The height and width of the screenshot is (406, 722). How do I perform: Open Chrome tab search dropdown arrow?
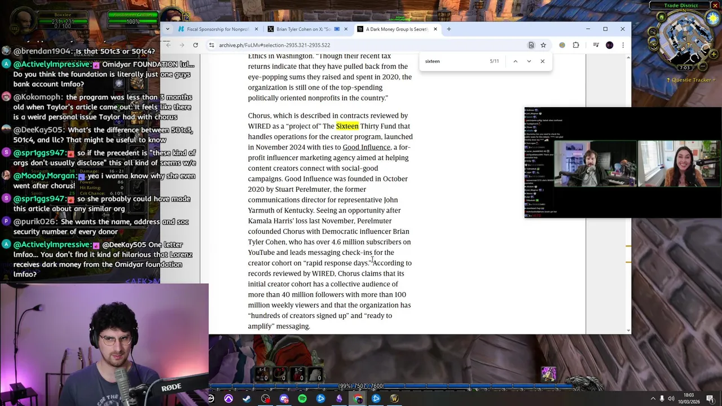pos(168,29)
